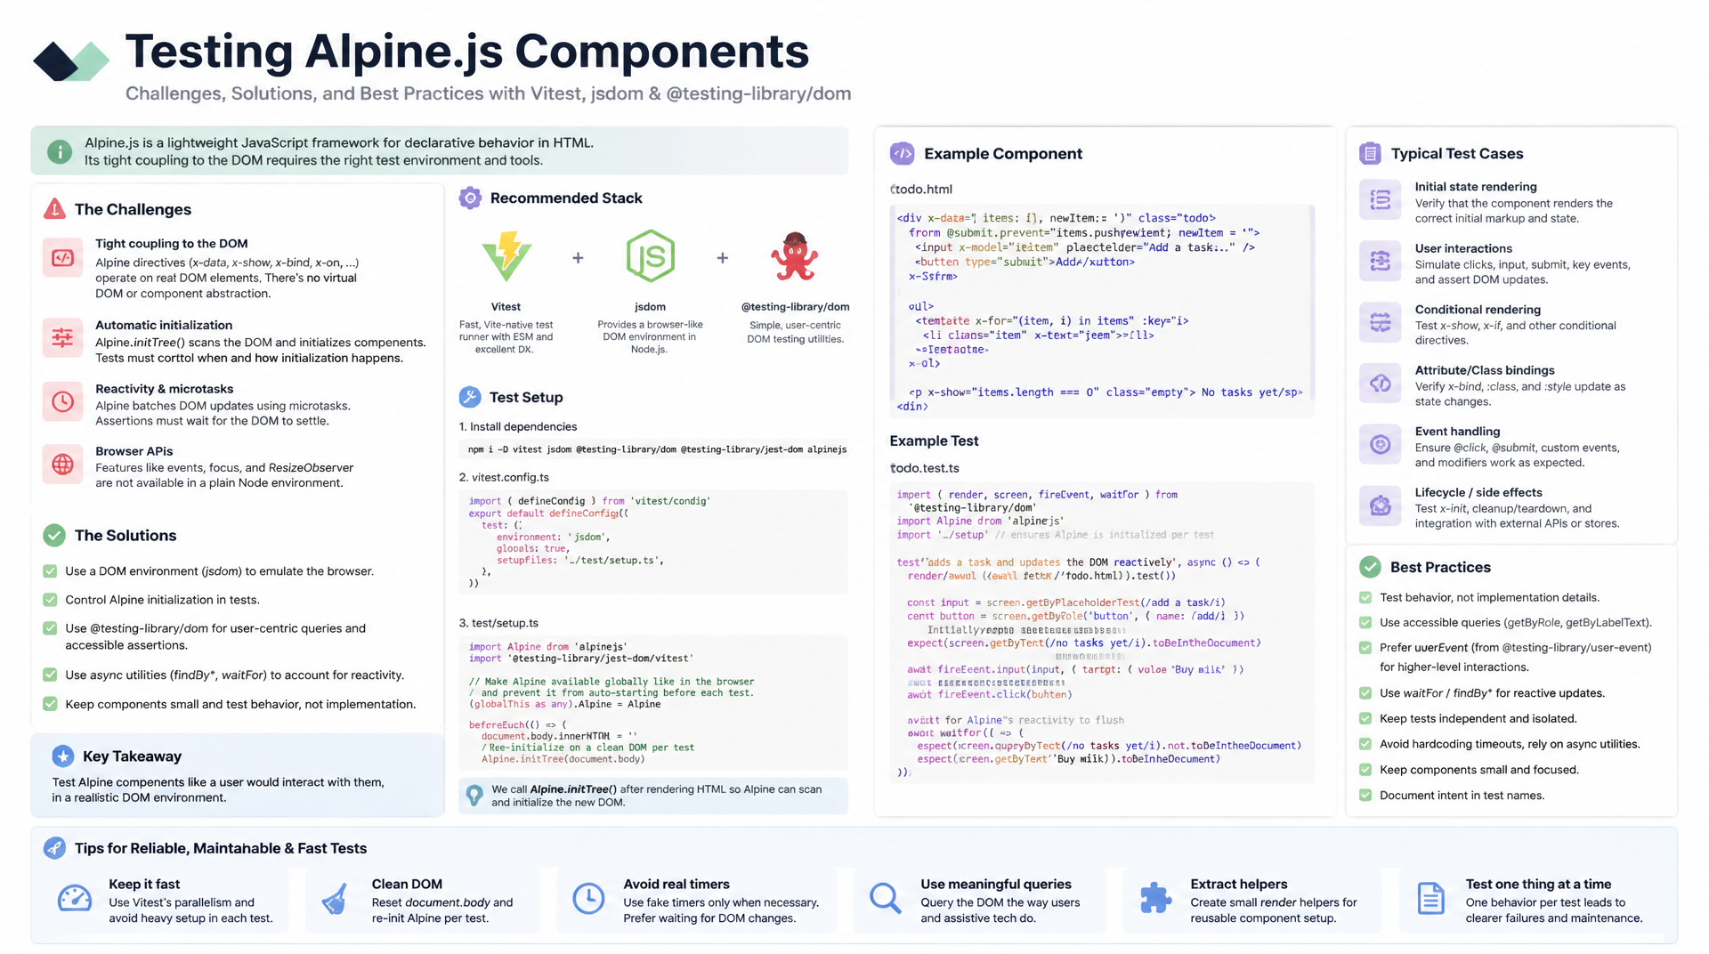The width and height of the screenshot is (1709, 954).
Task: Toggle the 'Avoid hardcoding timeouts' checkbox
Action: coord(1365,744)
